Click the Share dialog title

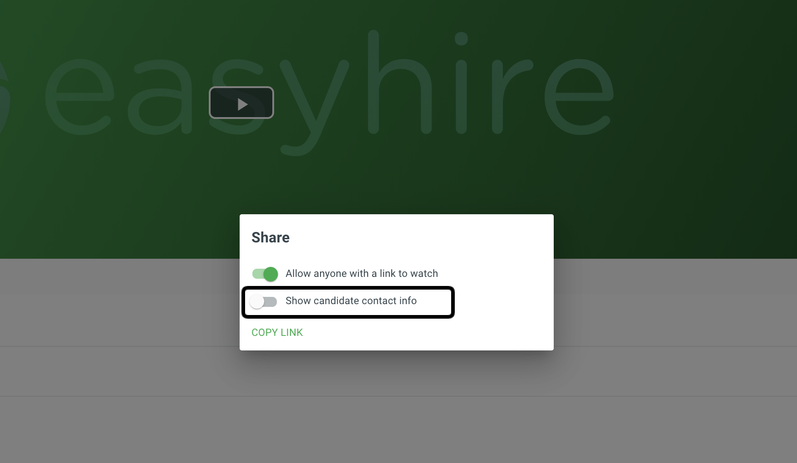[x=271, y=237]
